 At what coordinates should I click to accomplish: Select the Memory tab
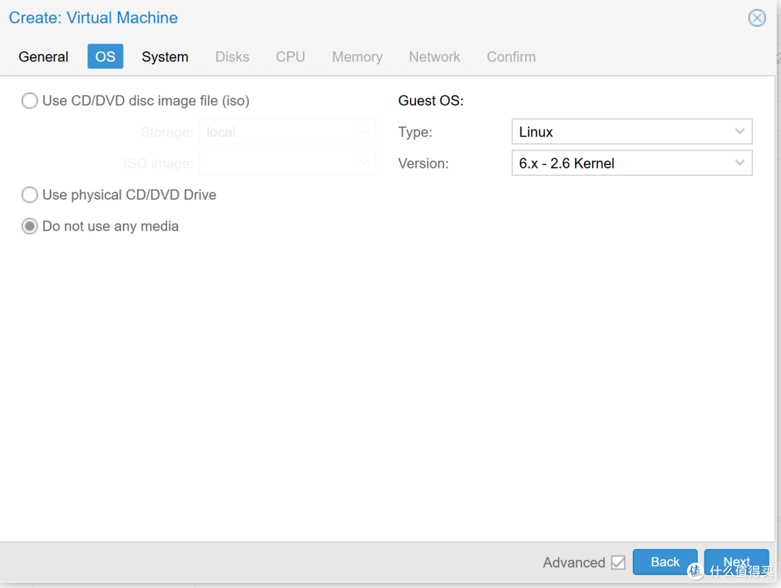click(357, 57)
